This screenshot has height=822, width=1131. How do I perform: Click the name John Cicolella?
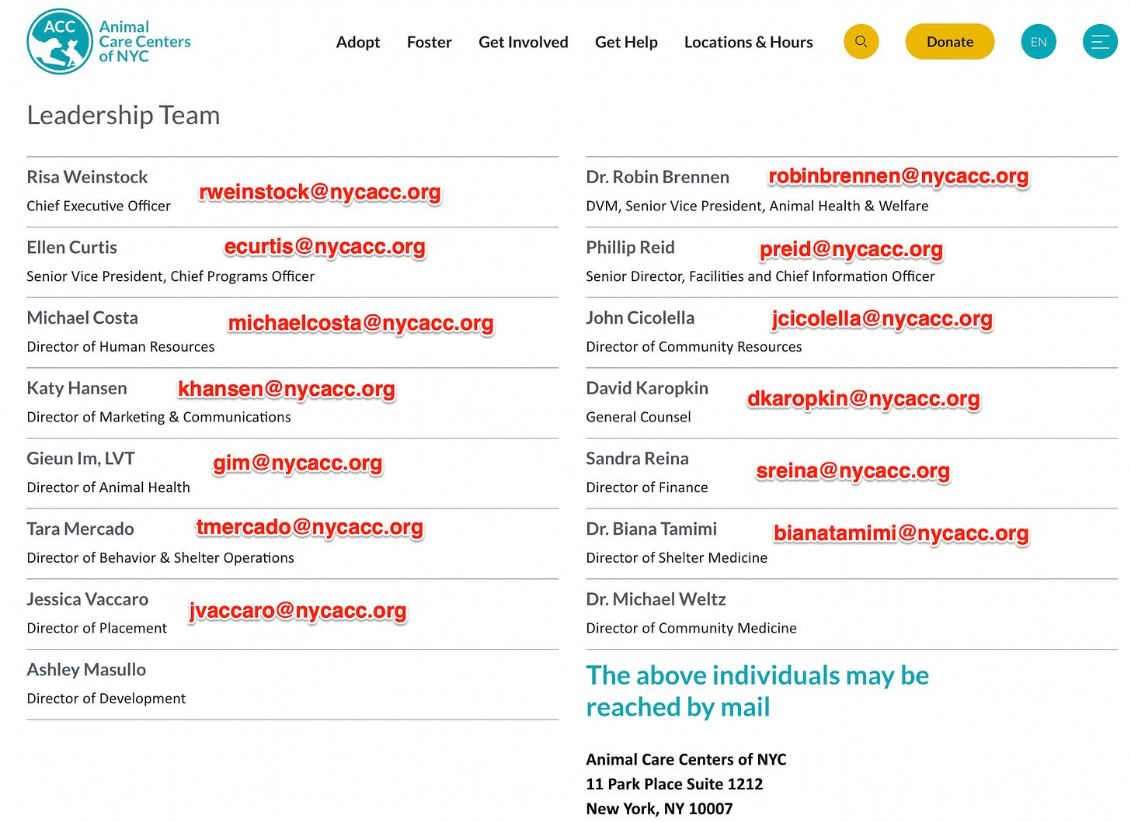[x=640, y=318]
